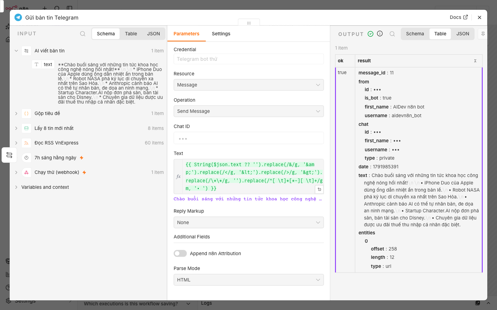
Task: Close the node detail panel
Action: [480, 17]
